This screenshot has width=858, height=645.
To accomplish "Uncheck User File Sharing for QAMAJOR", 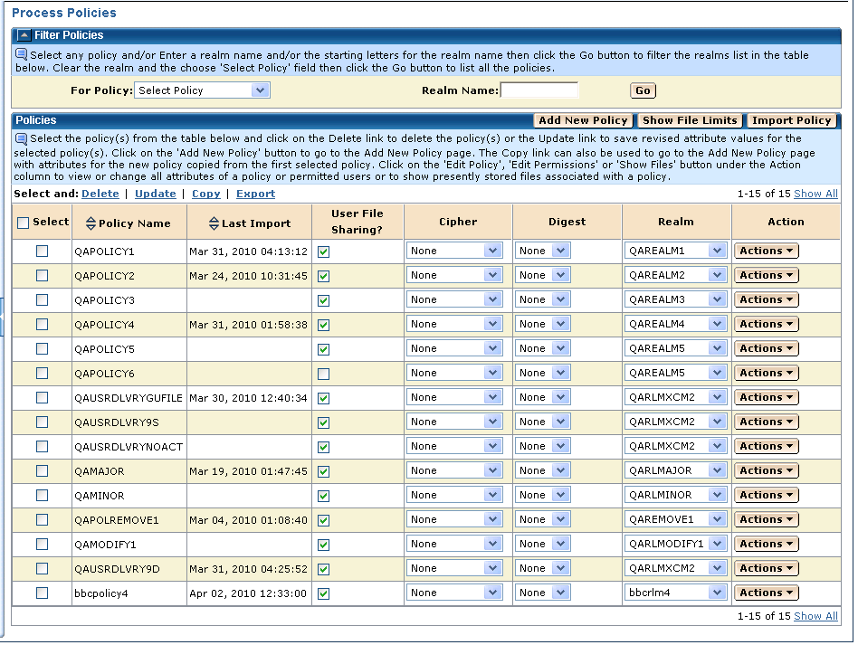I will (x=323, y=471).
